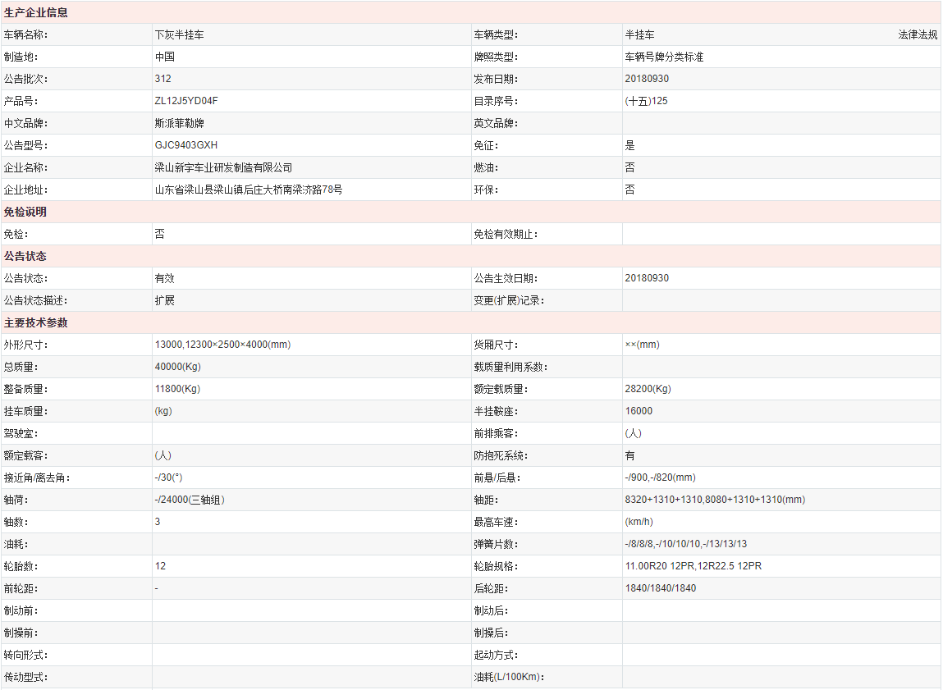The image size is (943, 690).
Task: Click the rear track value 1840/1840/1840
Action: pyautogui.click(x=660, y=588)
